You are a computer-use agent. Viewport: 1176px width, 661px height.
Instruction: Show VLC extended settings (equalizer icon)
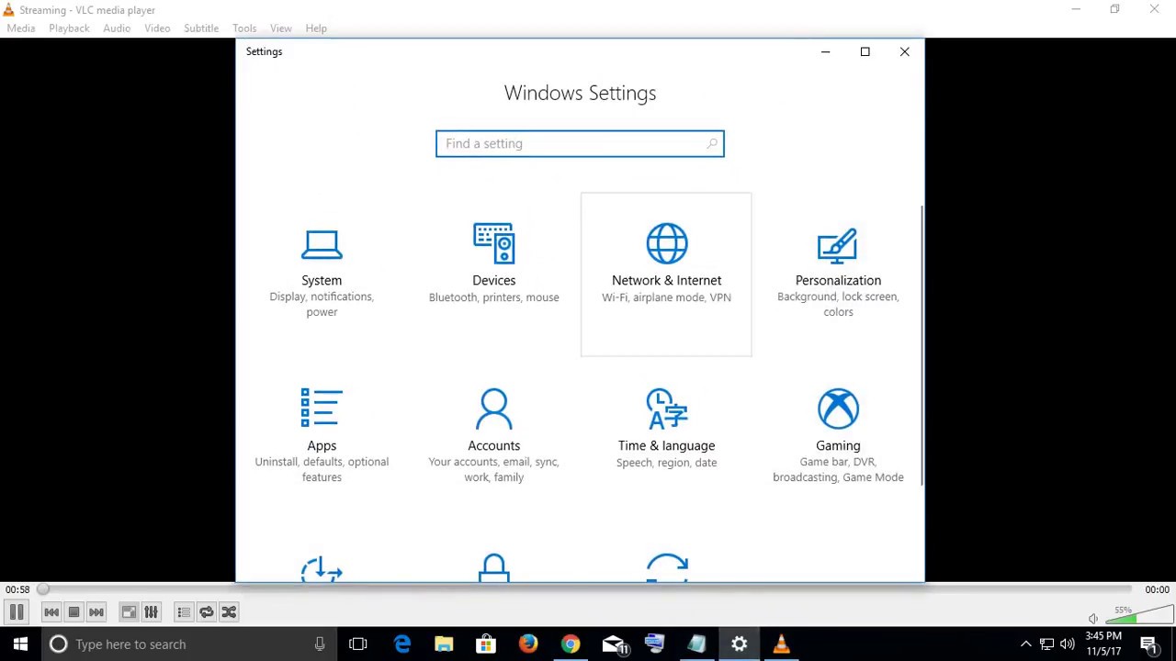[152, 612]
